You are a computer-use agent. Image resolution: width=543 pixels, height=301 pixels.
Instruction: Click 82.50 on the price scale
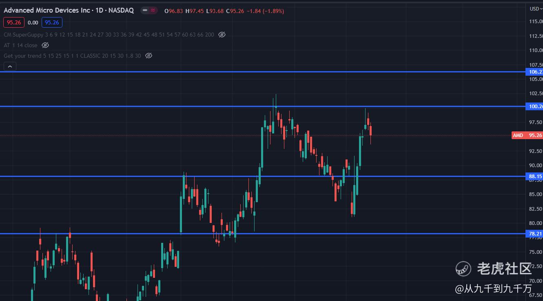536,209
